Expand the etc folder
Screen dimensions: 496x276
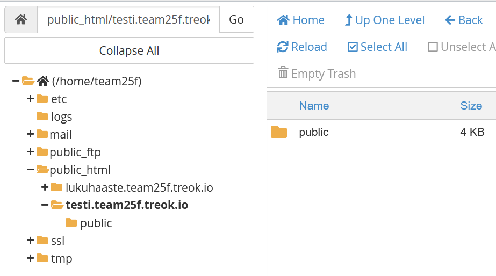(x=31, y=99)
